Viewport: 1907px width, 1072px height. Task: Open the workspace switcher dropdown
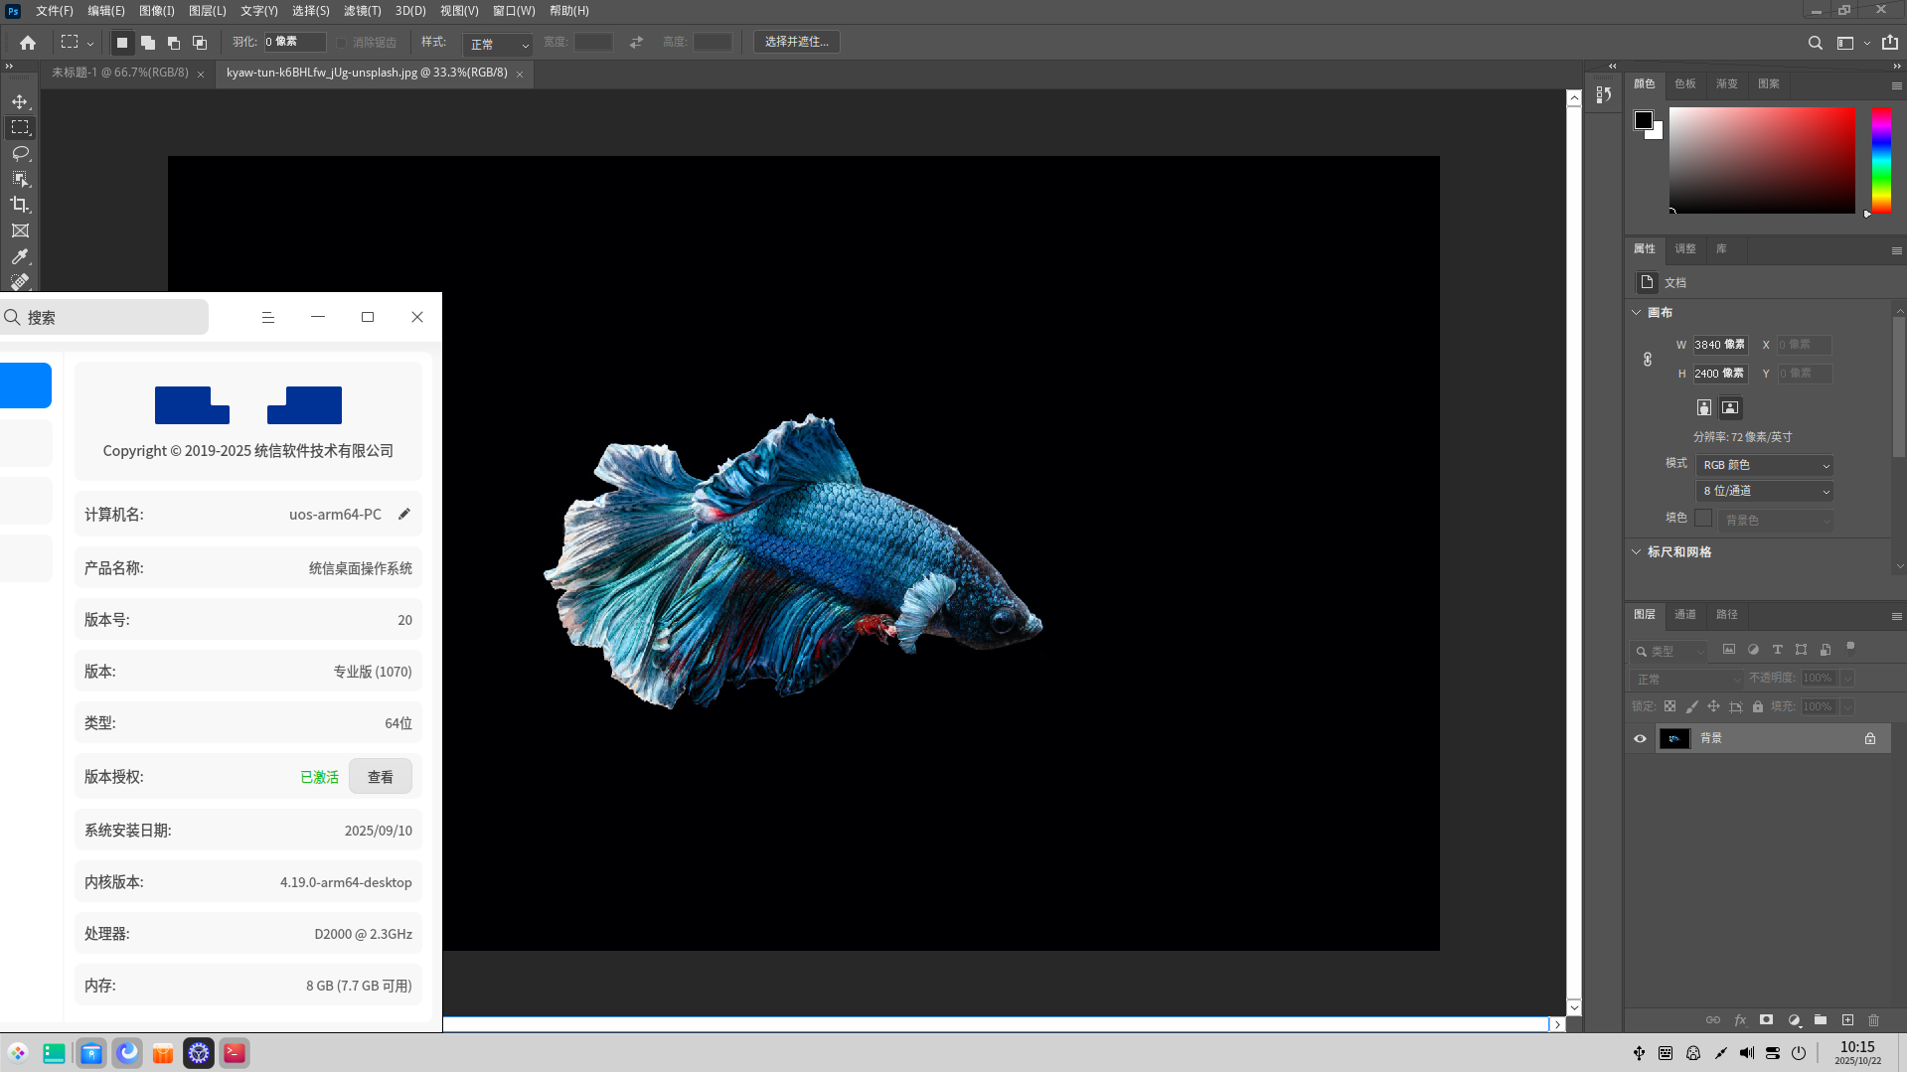(1853, 43)
